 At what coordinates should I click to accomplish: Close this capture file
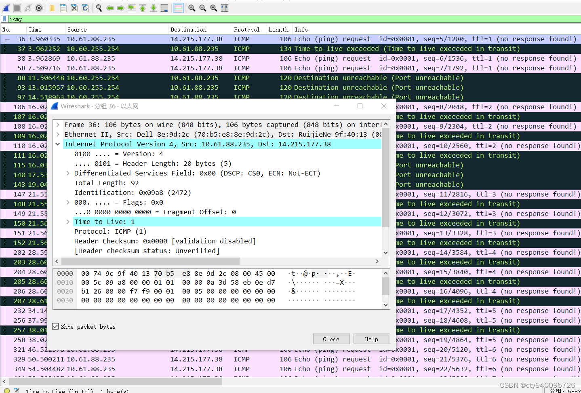point(74,8)
